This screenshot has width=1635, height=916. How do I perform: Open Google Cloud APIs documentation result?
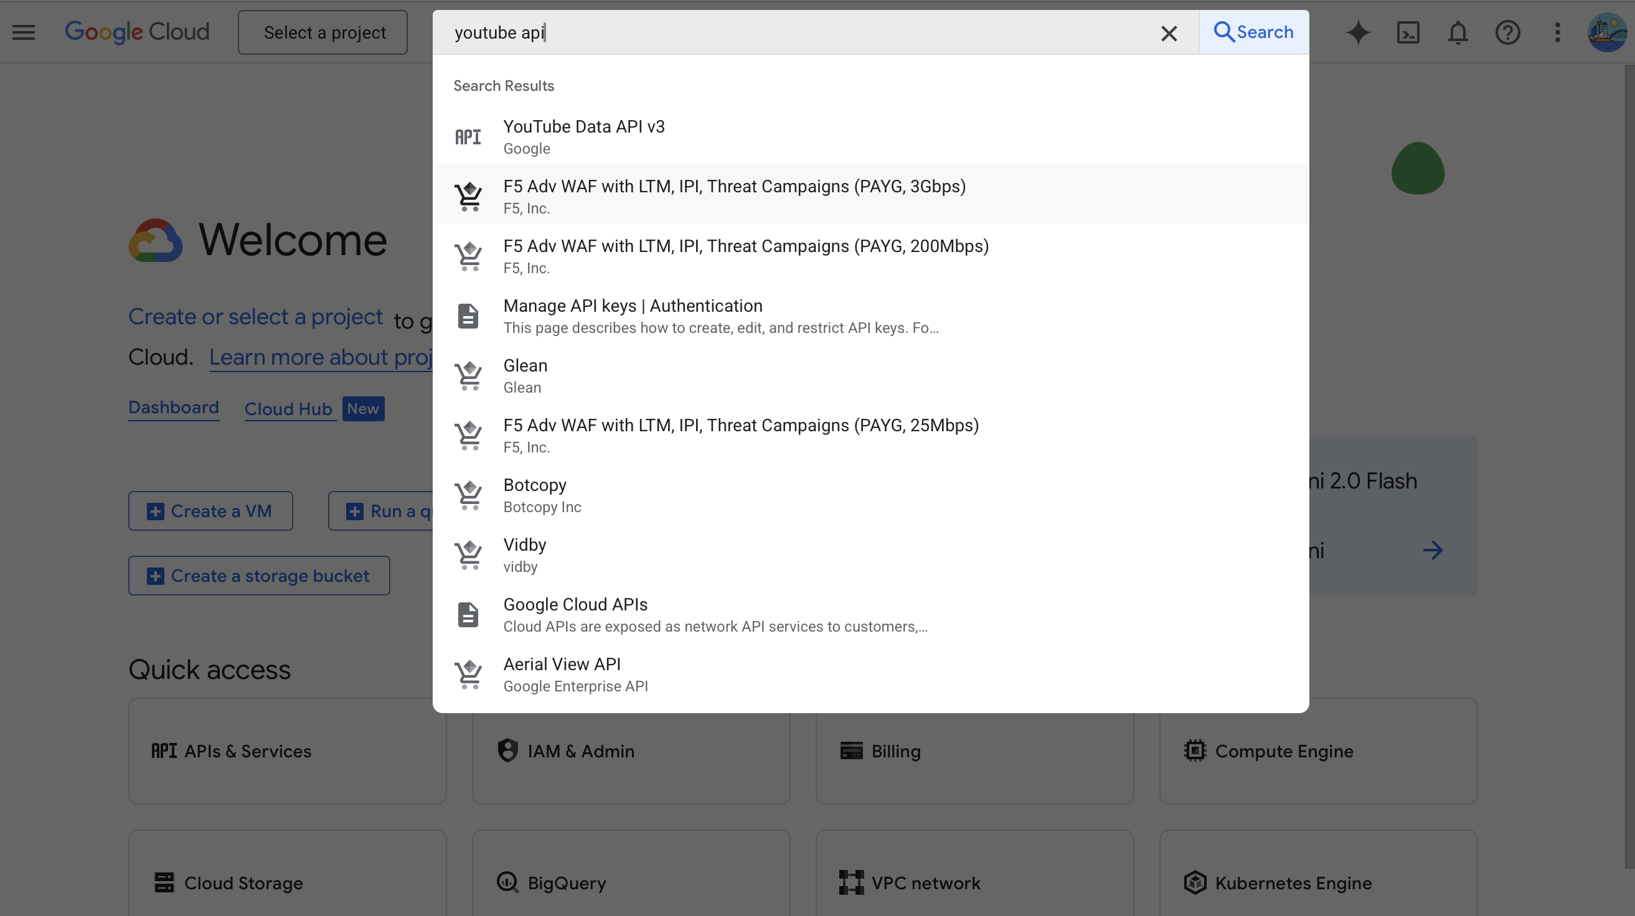click(870, 614)
